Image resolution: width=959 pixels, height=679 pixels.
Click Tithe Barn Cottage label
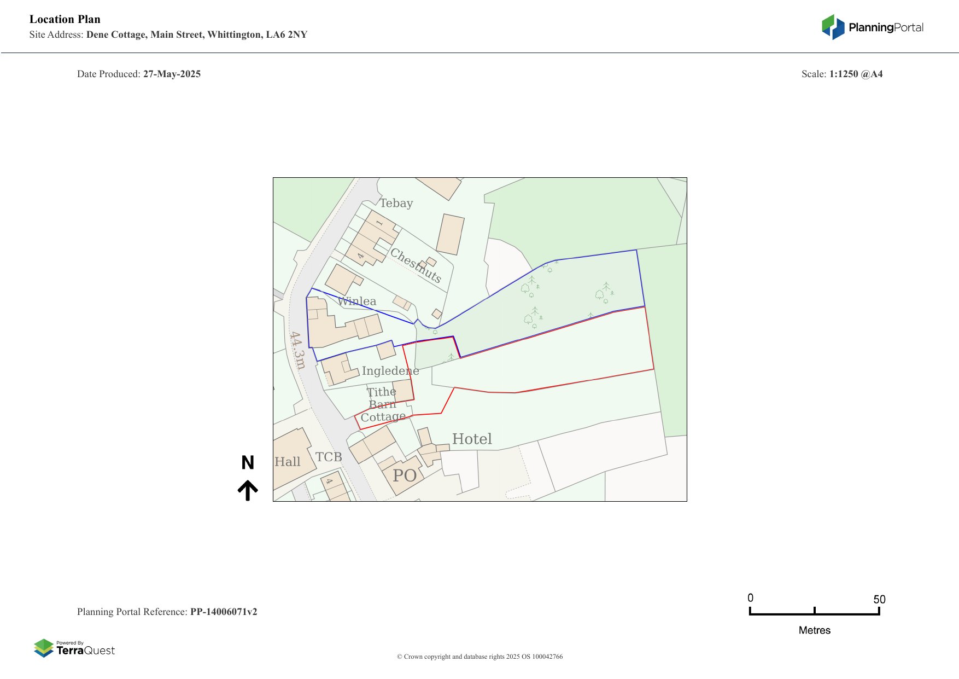coord(382,404)
